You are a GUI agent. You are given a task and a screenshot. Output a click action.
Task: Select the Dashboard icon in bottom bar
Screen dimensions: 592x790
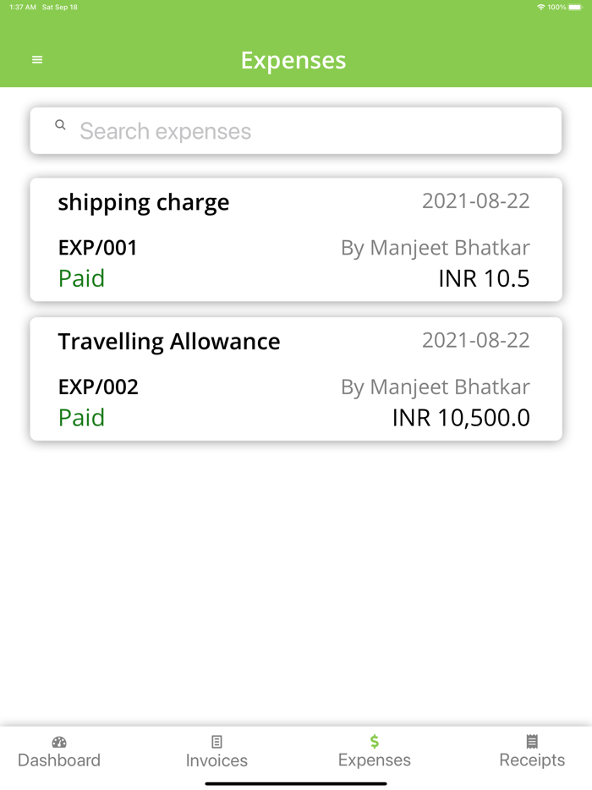(x=59, y=742)
